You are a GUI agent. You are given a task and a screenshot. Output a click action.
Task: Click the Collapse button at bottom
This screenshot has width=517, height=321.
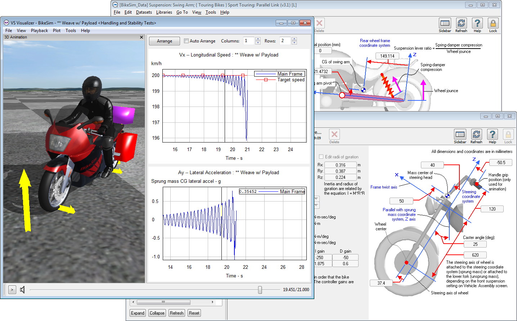[x=157, y=313]
